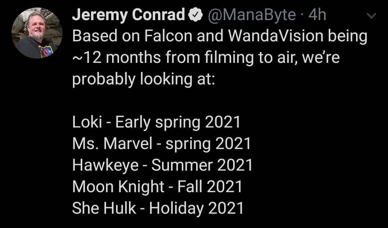Click the verified checkmark badge
The width and height of the screenshot is (388, 228).
coord(196,15)
